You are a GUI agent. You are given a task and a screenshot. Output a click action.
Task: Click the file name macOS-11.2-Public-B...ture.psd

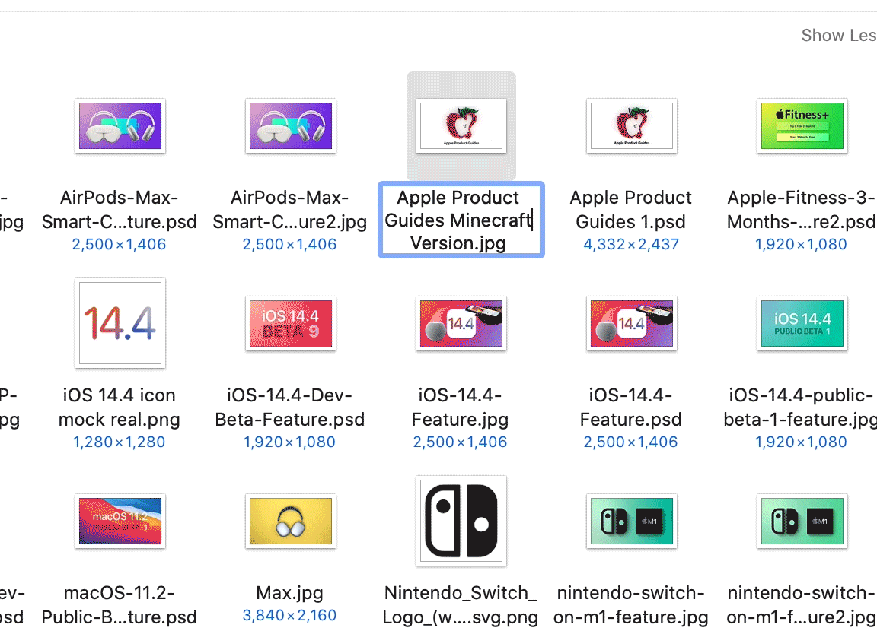point(119,604)
